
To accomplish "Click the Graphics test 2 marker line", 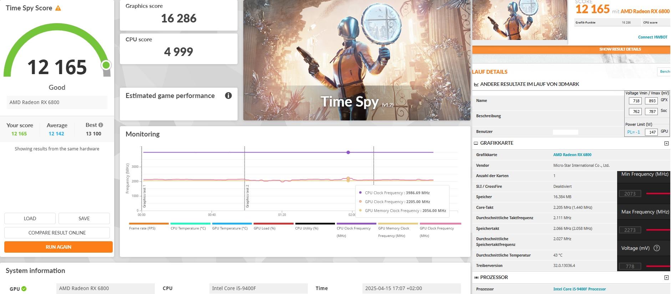I will coord(245,178).
